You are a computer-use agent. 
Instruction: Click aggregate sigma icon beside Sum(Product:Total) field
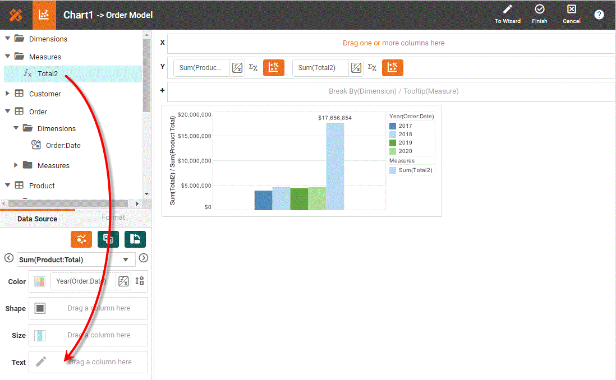coord(253,68)
